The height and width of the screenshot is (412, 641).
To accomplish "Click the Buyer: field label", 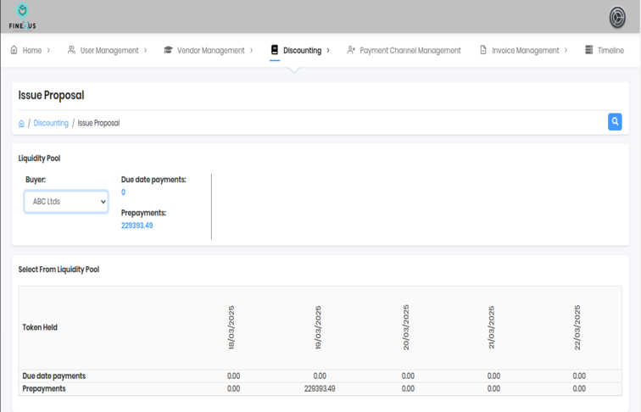I will tap(36, 180).
